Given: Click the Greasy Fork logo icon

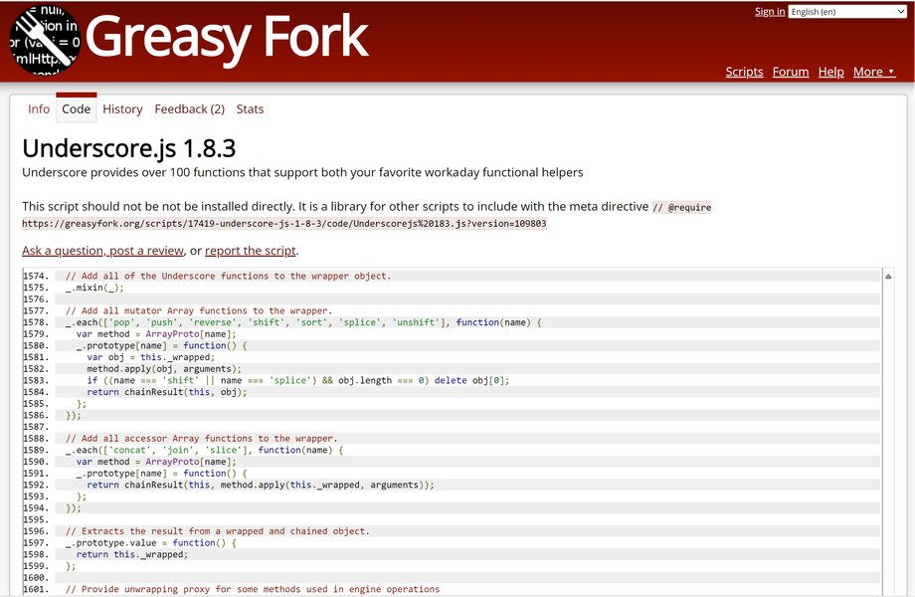Looking at the screenshot, I should point(45,40).
